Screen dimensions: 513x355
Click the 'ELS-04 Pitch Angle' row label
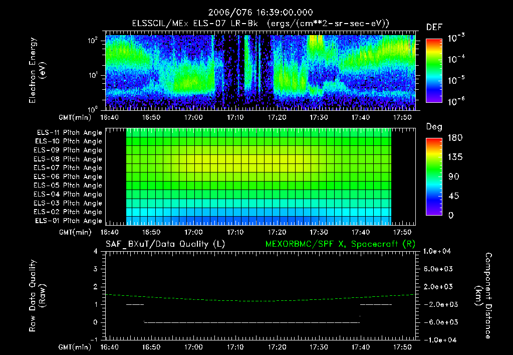click(68, 194)
